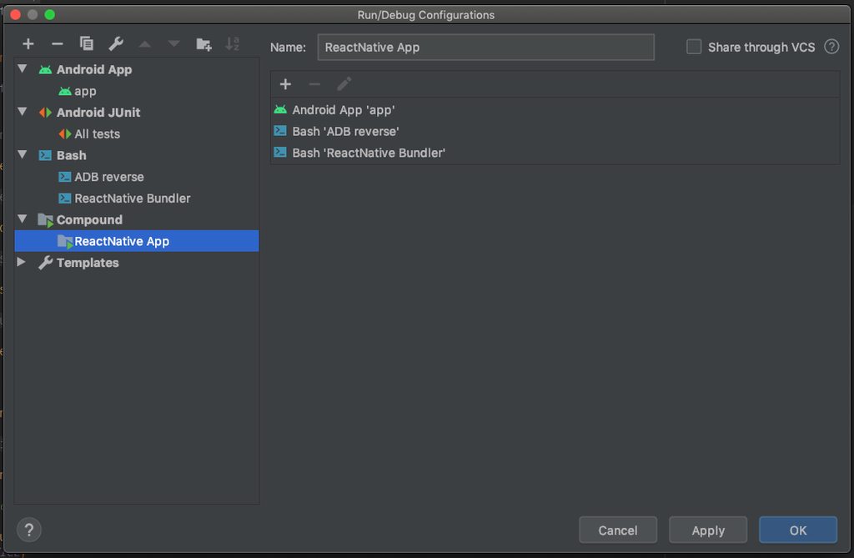The height and width of the screenshot is (558, 854).
Task: Click the Compound group icon
Action: (x=46, y=220)
